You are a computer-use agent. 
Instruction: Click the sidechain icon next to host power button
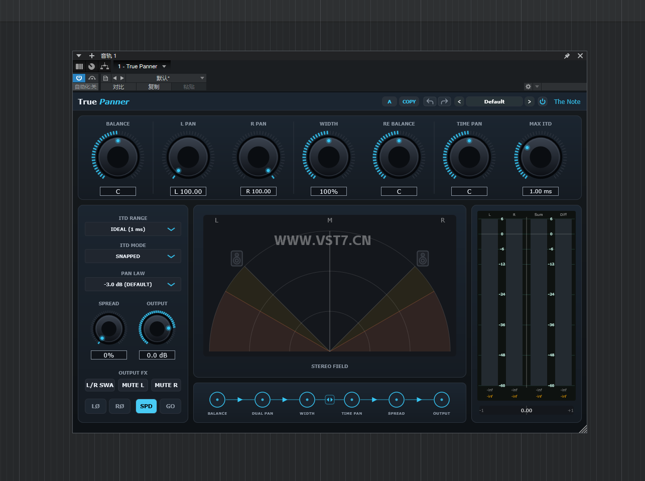(x=92, y=78)
